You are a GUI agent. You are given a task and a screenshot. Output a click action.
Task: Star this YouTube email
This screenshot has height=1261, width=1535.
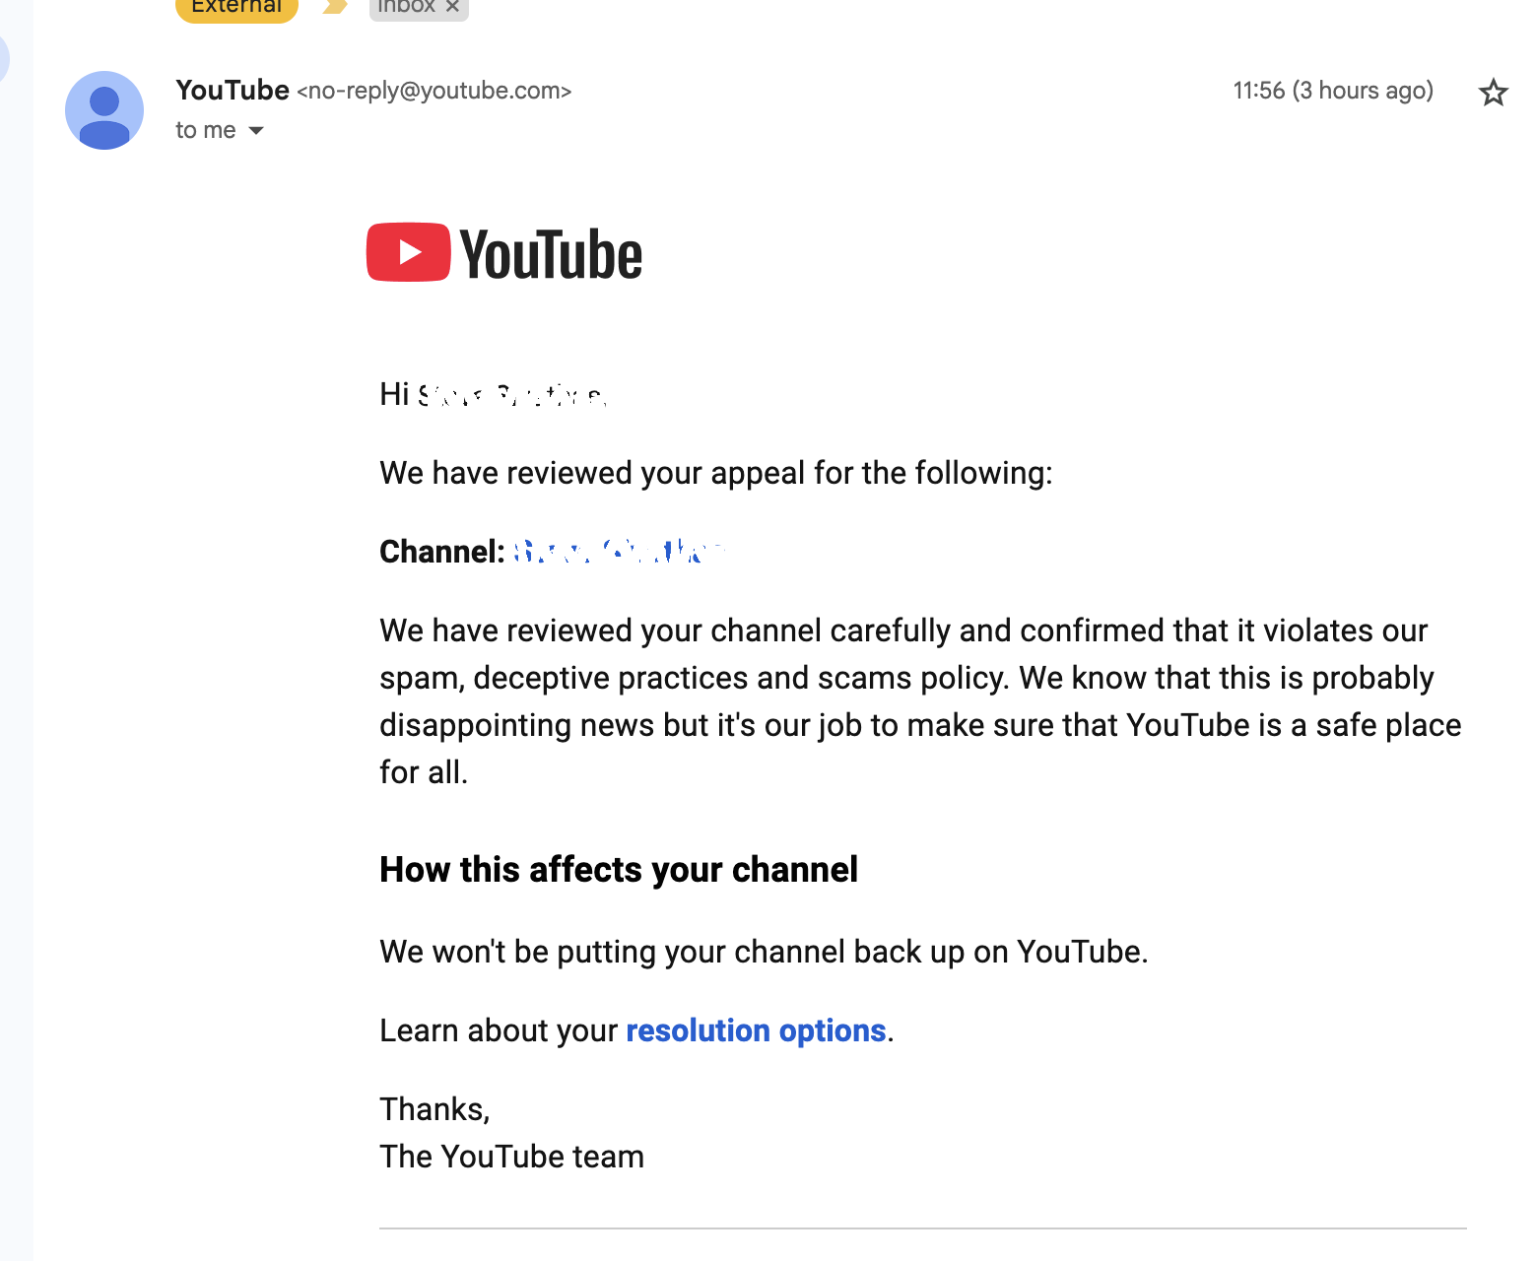pyautogui.click(x=1493, y=93)
